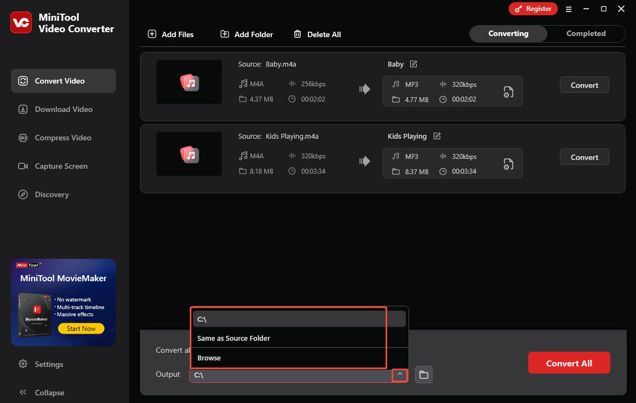Image resolution: width=636 pixels, height=403 pixels.
Task: Click the Kids Playing output title
Action: (x=407, y=136)
